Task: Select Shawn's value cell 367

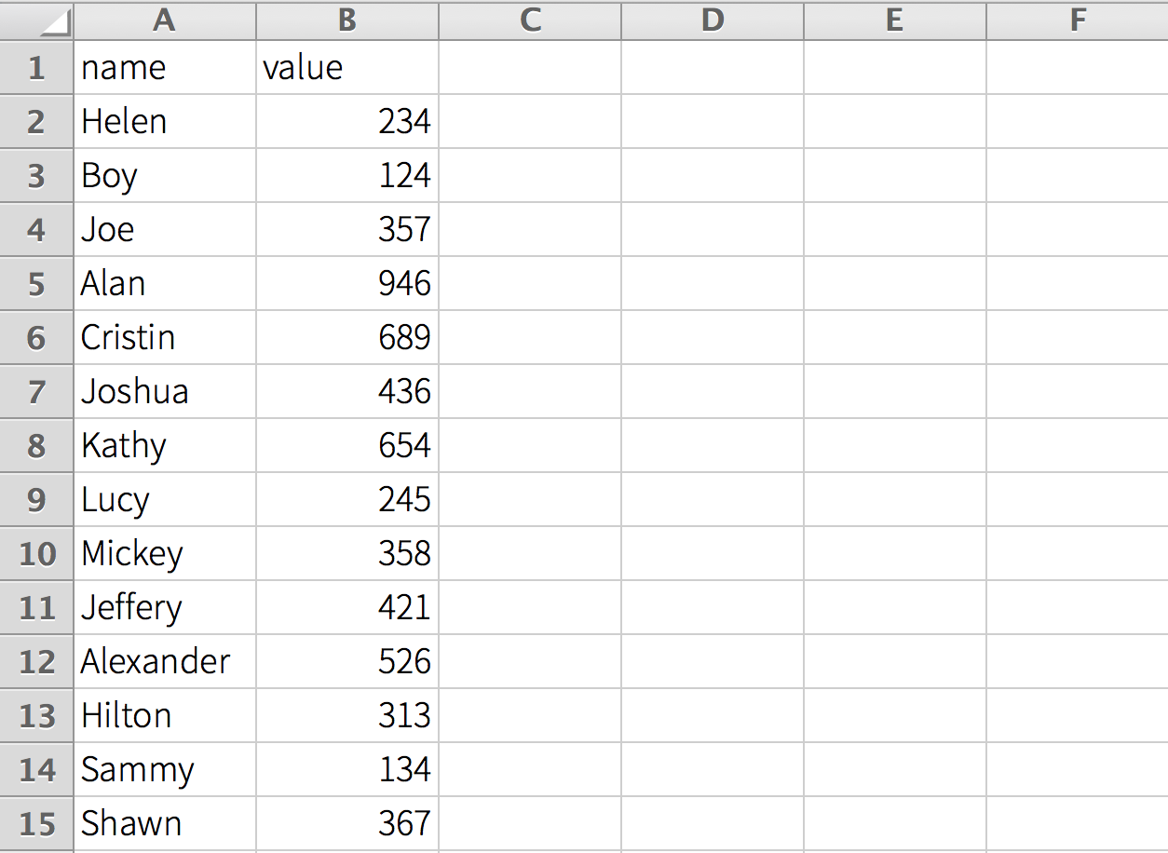Action: click(347, 823)
